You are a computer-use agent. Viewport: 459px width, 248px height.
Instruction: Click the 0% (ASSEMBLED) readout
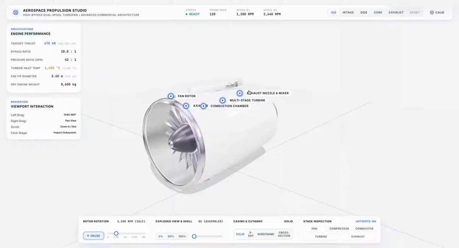211,221
